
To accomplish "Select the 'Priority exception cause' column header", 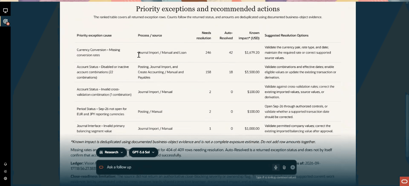I will tap(94, 35).
